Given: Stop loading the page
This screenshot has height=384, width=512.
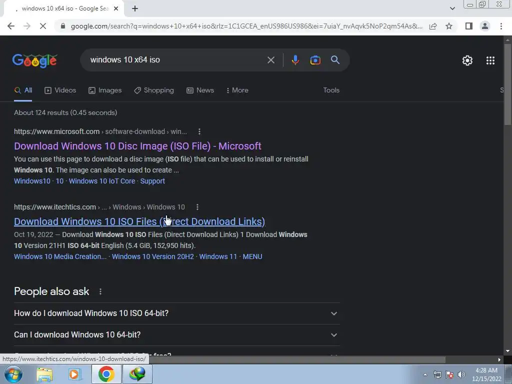Looking at the screenshot, I should tap(43, 26).
